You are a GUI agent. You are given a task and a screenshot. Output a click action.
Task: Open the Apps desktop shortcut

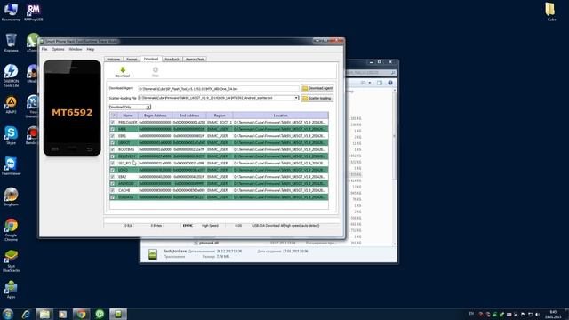click(11, 290)
